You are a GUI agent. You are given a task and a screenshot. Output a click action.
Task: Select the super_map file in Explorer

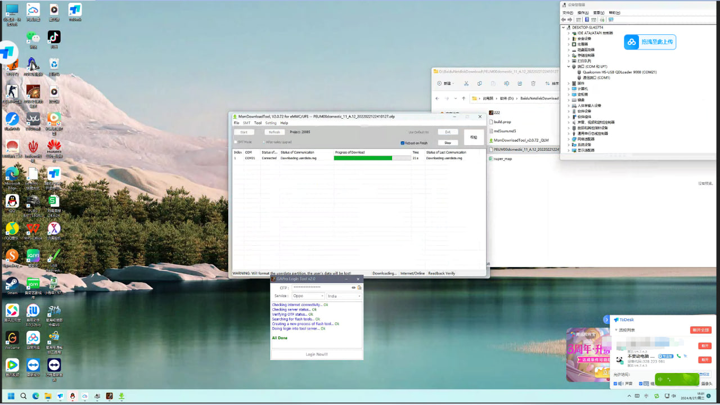502,159
